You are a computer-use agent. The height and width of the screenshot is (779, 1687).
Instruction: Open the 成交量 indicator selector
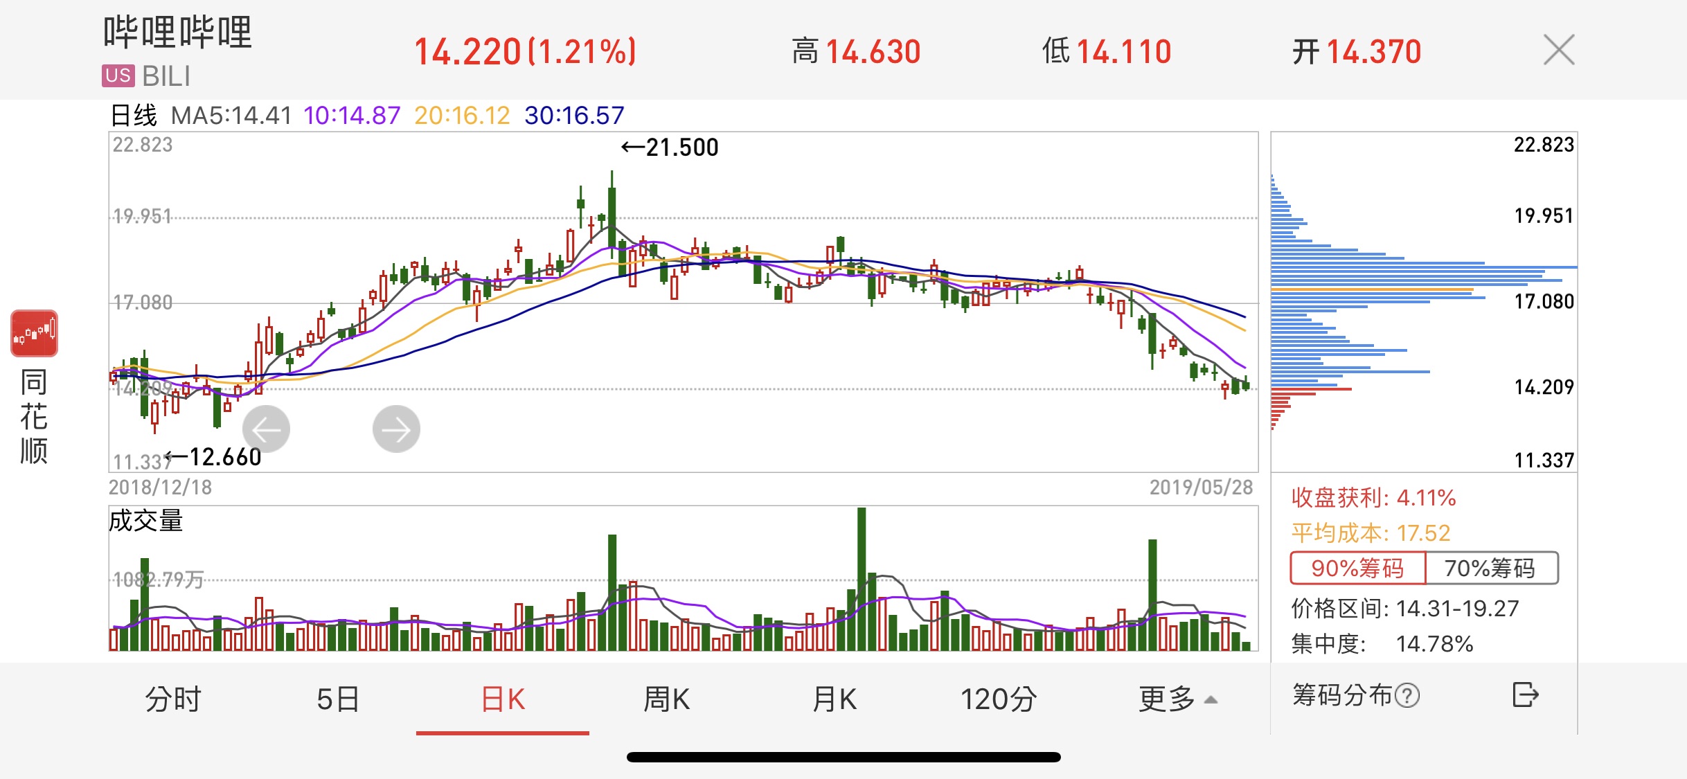145,521
